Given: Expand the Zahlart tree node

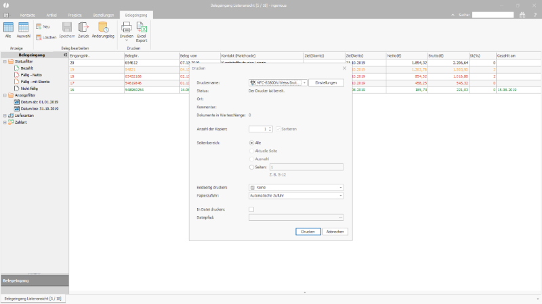Looking at the screenshot, I should click(x=5, y=122).
